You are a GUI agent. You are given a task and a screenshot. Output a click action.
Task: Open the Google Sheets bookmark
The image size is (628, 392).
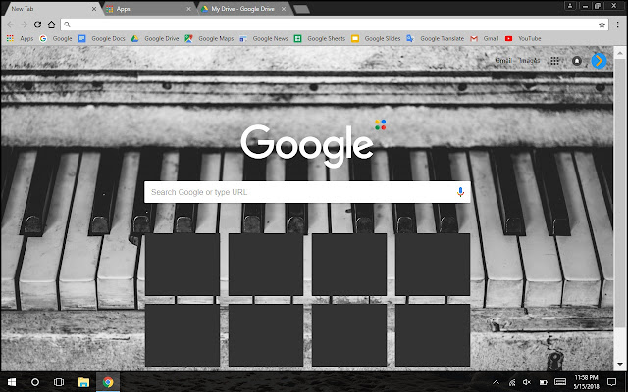coord(320,38)
